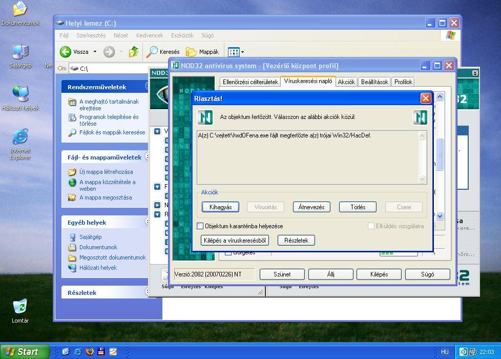Collapse the Egyéb helyek panel header
The image size is (501, 359).
tap(105, 222)
